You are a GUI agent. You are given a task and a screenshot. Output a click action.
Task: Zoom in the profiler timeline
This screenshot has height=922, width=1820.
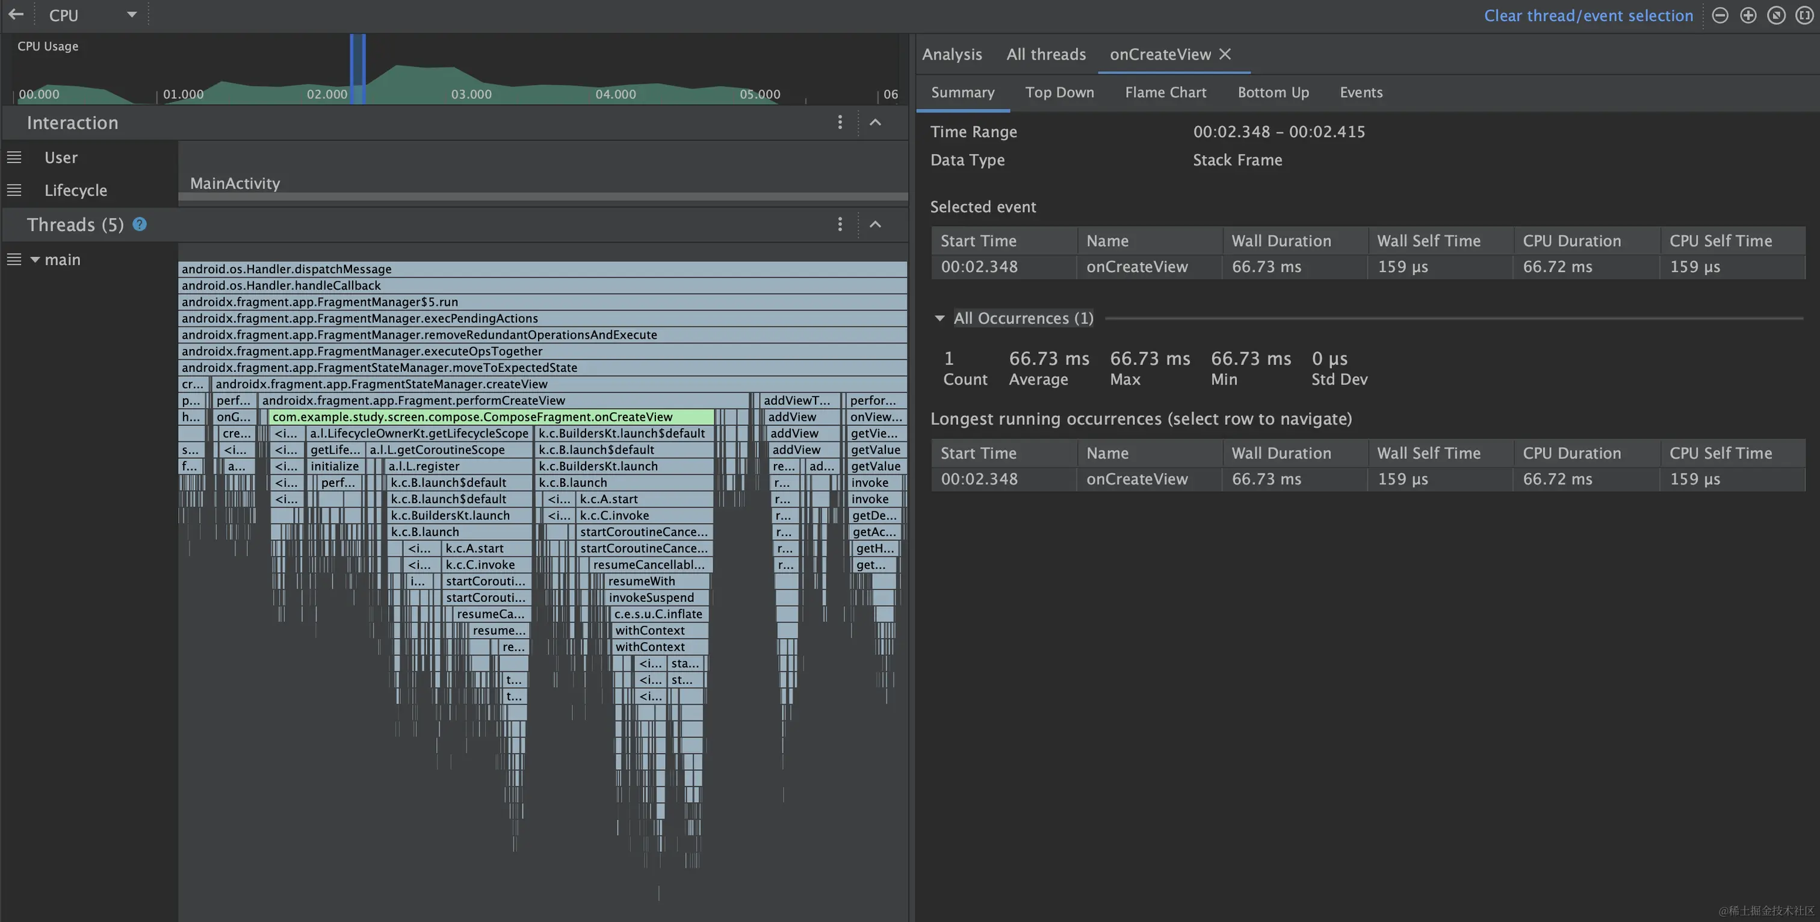1748,16
